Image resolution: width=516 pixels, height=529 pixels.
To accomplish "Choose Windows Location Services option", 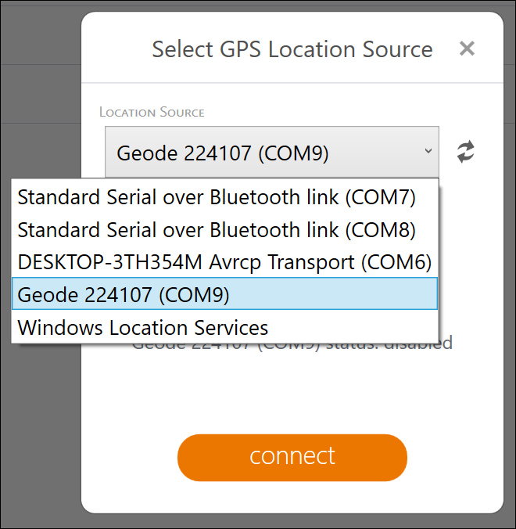I will coord(225,327).
